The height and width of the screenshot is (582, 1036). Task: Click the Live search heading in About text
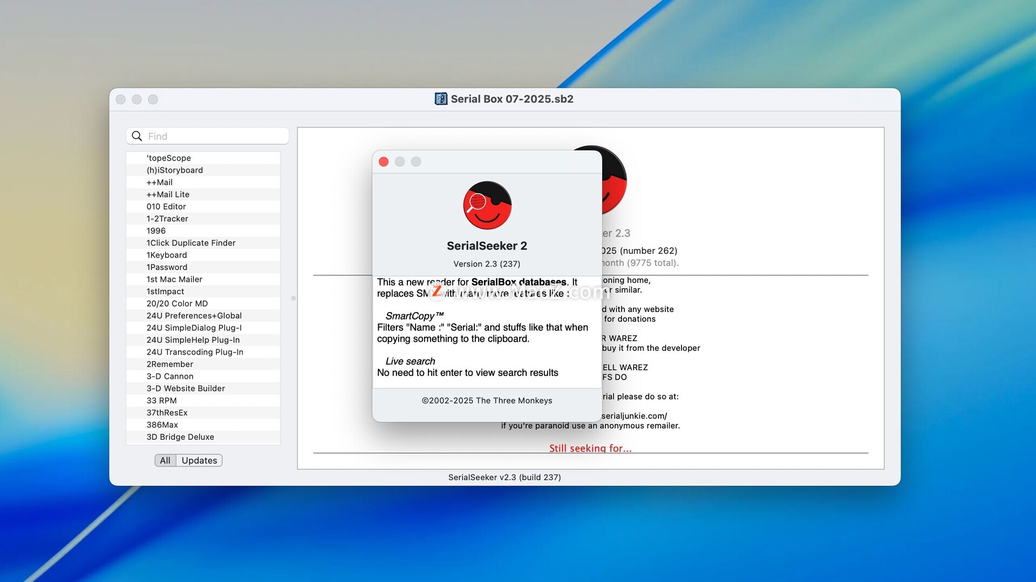pyautogui.click(x=410, y=361)
